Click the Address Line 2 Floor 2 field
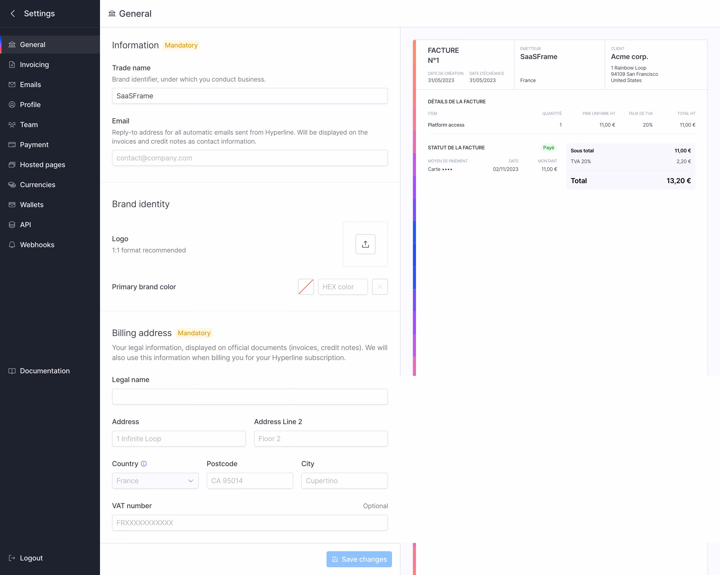 pyautogui.click(x=321, y=439)
